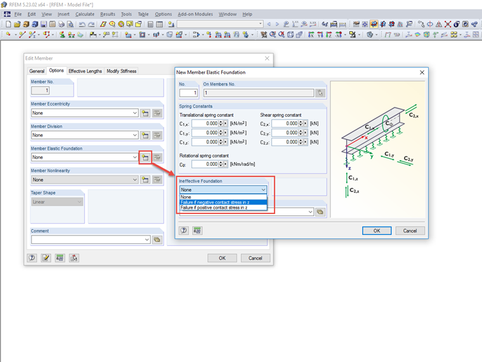Click OK in New Member Elastic Foundation dialog
482x362 pixels.
(377, 231)
